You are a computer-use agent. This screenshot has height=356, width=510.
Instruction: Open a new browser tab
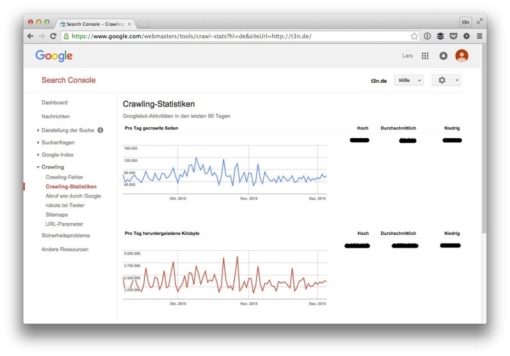point(143,24)
